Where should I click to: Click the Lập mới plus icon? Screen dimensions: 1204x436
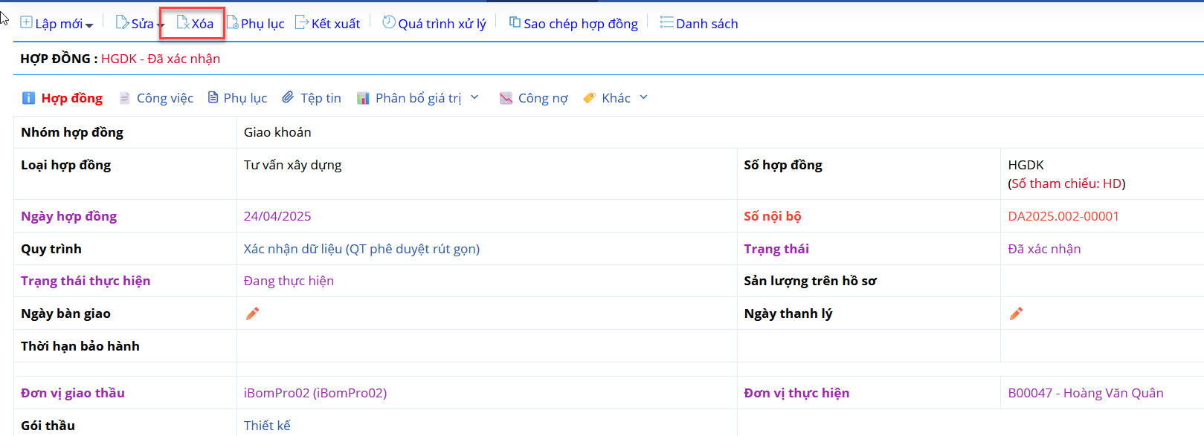tap(26, 22)
